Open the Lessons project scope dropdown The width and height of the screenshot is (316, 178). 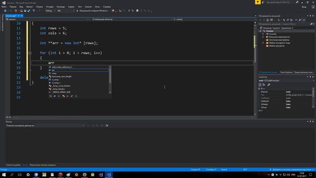tap(47, 19)
